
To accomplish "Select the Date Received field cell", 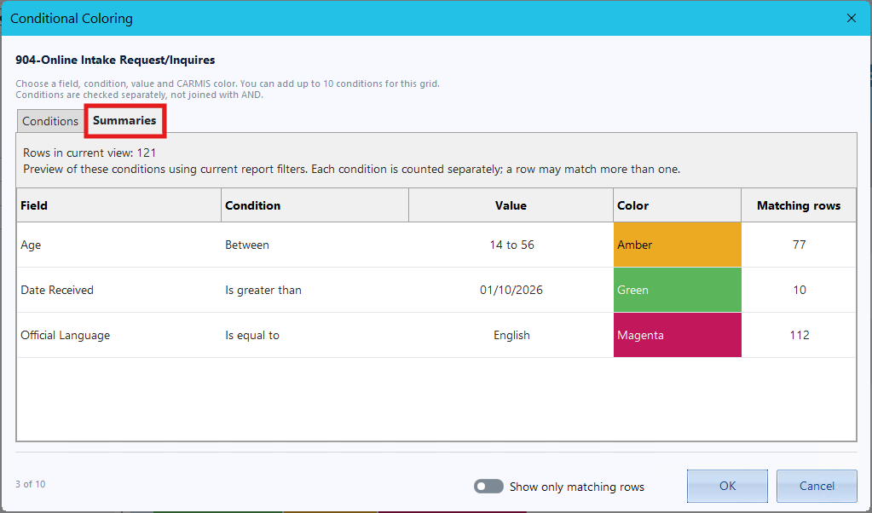I will (x=119, y=290).
